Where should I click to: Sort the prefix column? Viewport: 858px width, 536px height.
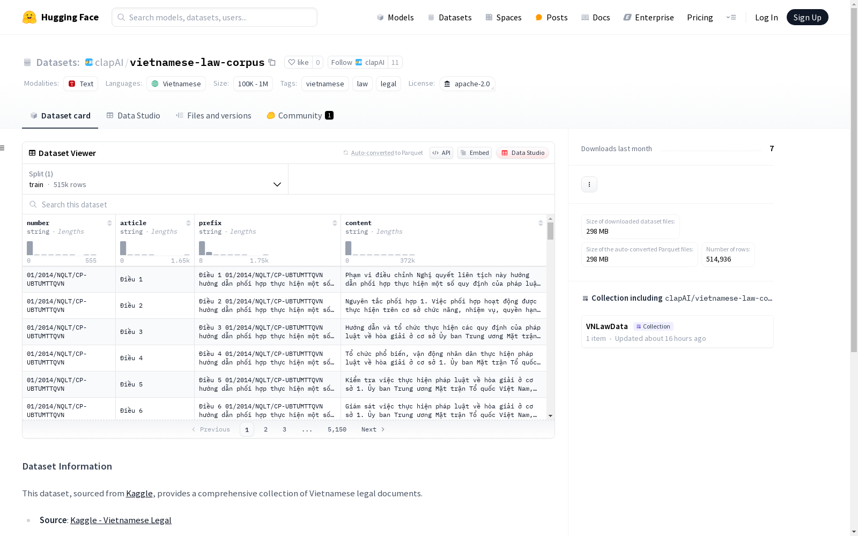335,223
